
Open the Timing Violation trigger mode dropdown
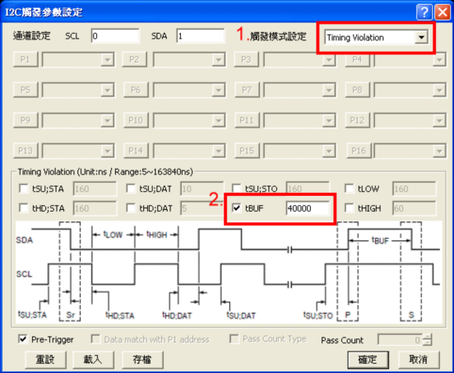(421, 37)
